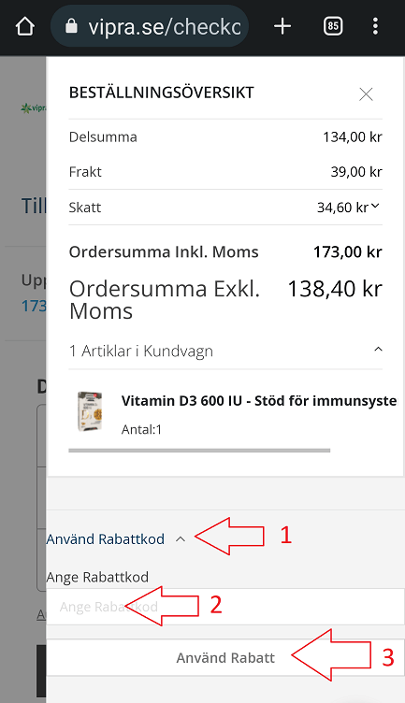The height and width of the screenshot is (703, 405).
Task: Open the browser three-dot menu
Action: click(x=375, y=26)
